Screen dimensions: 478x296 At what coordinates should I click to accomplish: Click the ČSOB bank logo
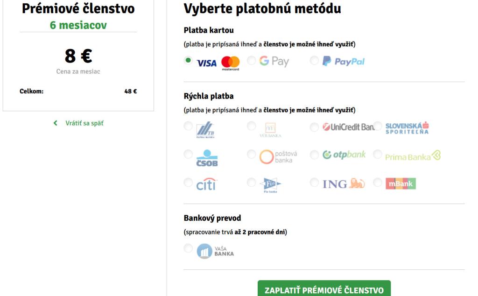click(x=207, y=158)
